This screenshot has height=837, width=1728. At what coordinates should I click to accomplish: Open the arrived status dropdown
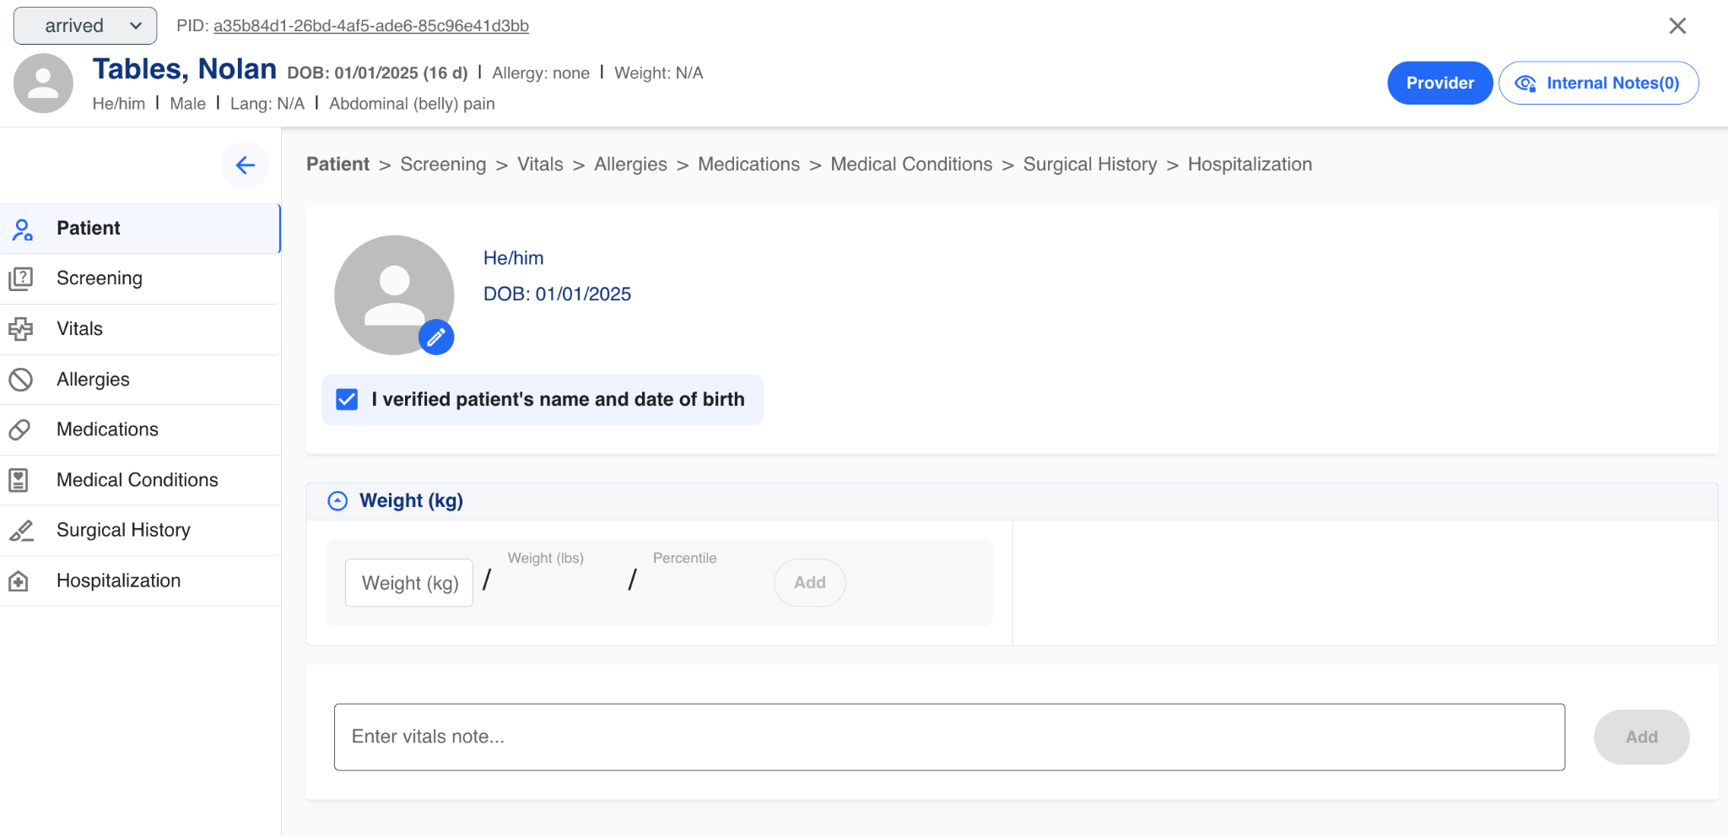pyautogui.click(x=85, y=26)
